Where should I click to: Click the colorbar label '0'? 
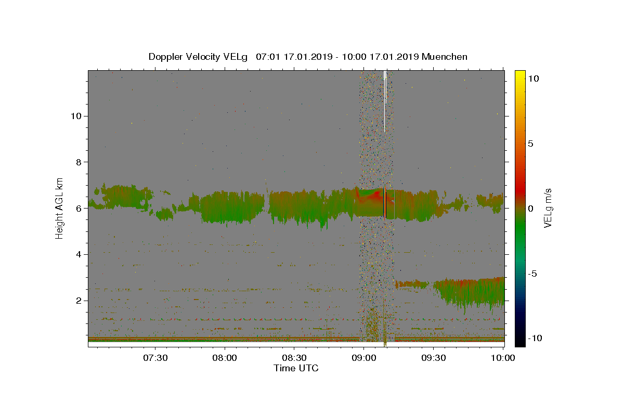(x=531, y=209)
